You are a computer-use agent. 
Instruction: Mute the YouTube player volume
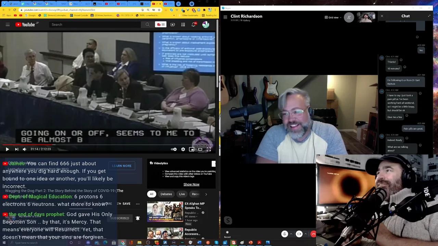24,149
